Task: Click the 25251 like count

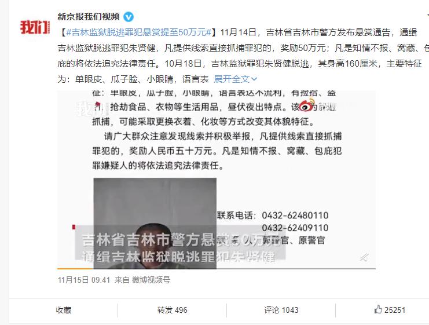Action: click(394, 310)
